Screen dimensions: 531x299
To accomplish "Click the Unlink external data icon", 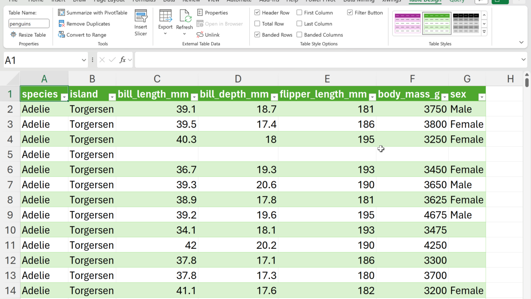I will point(200,35).
